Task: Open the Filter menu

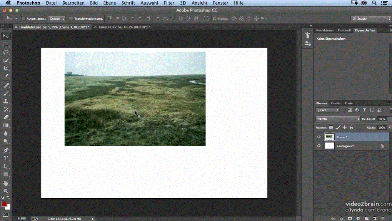Action: click(169, 3)
